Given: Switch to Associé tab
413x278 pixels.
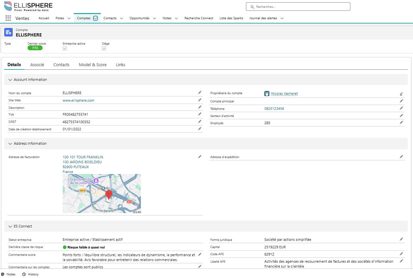Looking at the screenshot, I should [37, 65].
